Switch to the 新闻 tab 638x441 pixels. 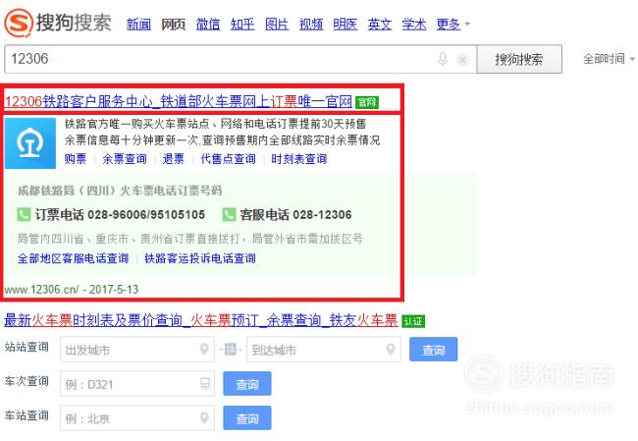pos(138,25)
